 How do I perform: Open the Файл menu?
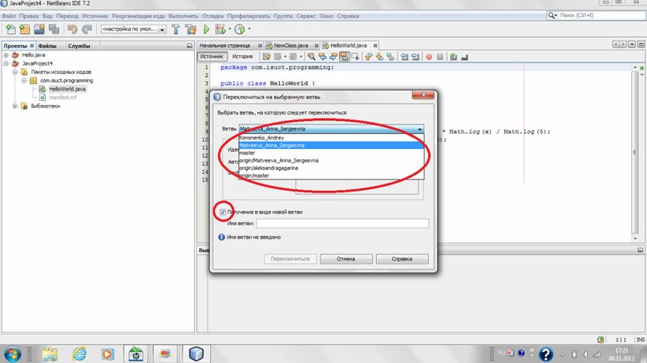point(9,16)
